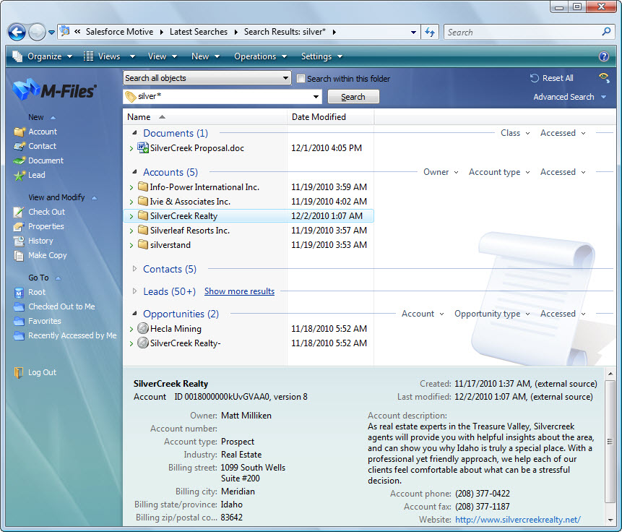Expand the Advanced Search options

569,97
